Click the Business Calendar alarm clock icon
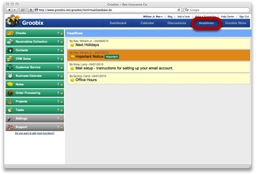Screen dimensions: 256x175 (x=10, y=76)
